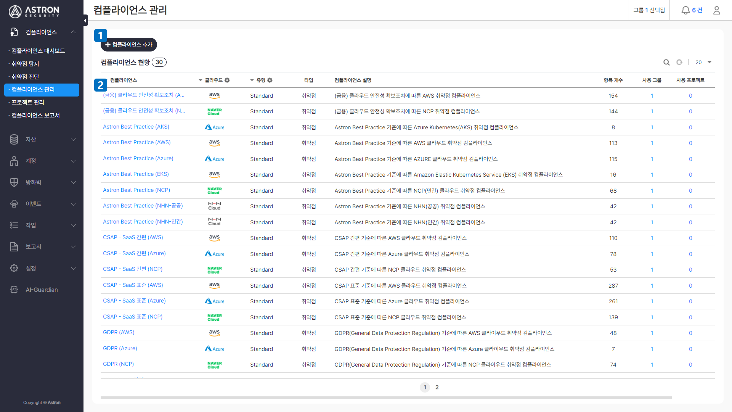Click the Azure logo in Astron Best Practice (AKS) row
The width and height of the screenshot is (732, 412).
click(x=214, y=127)
